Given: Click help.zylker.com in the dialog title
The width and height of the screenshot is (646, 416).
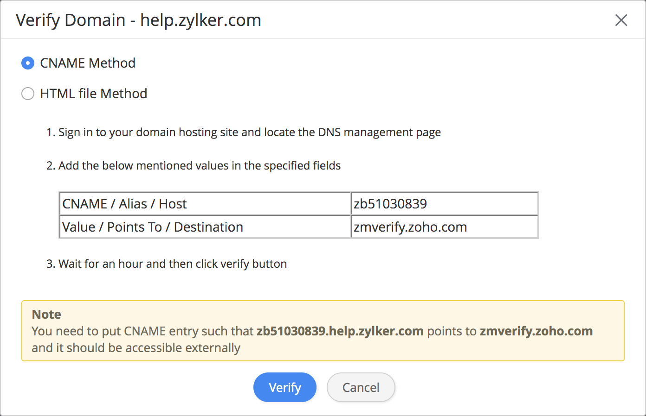Looking at the screenshot, I should 200,20.
